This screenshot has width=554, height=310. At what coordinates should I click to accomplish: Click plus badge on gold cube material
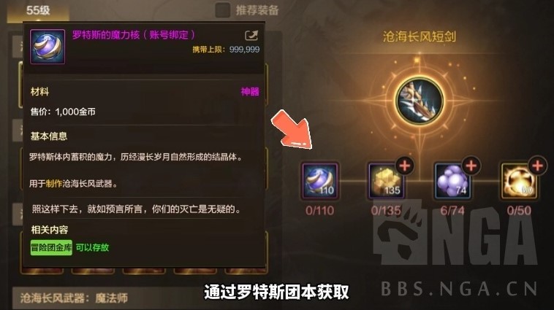tap(405, 166)
